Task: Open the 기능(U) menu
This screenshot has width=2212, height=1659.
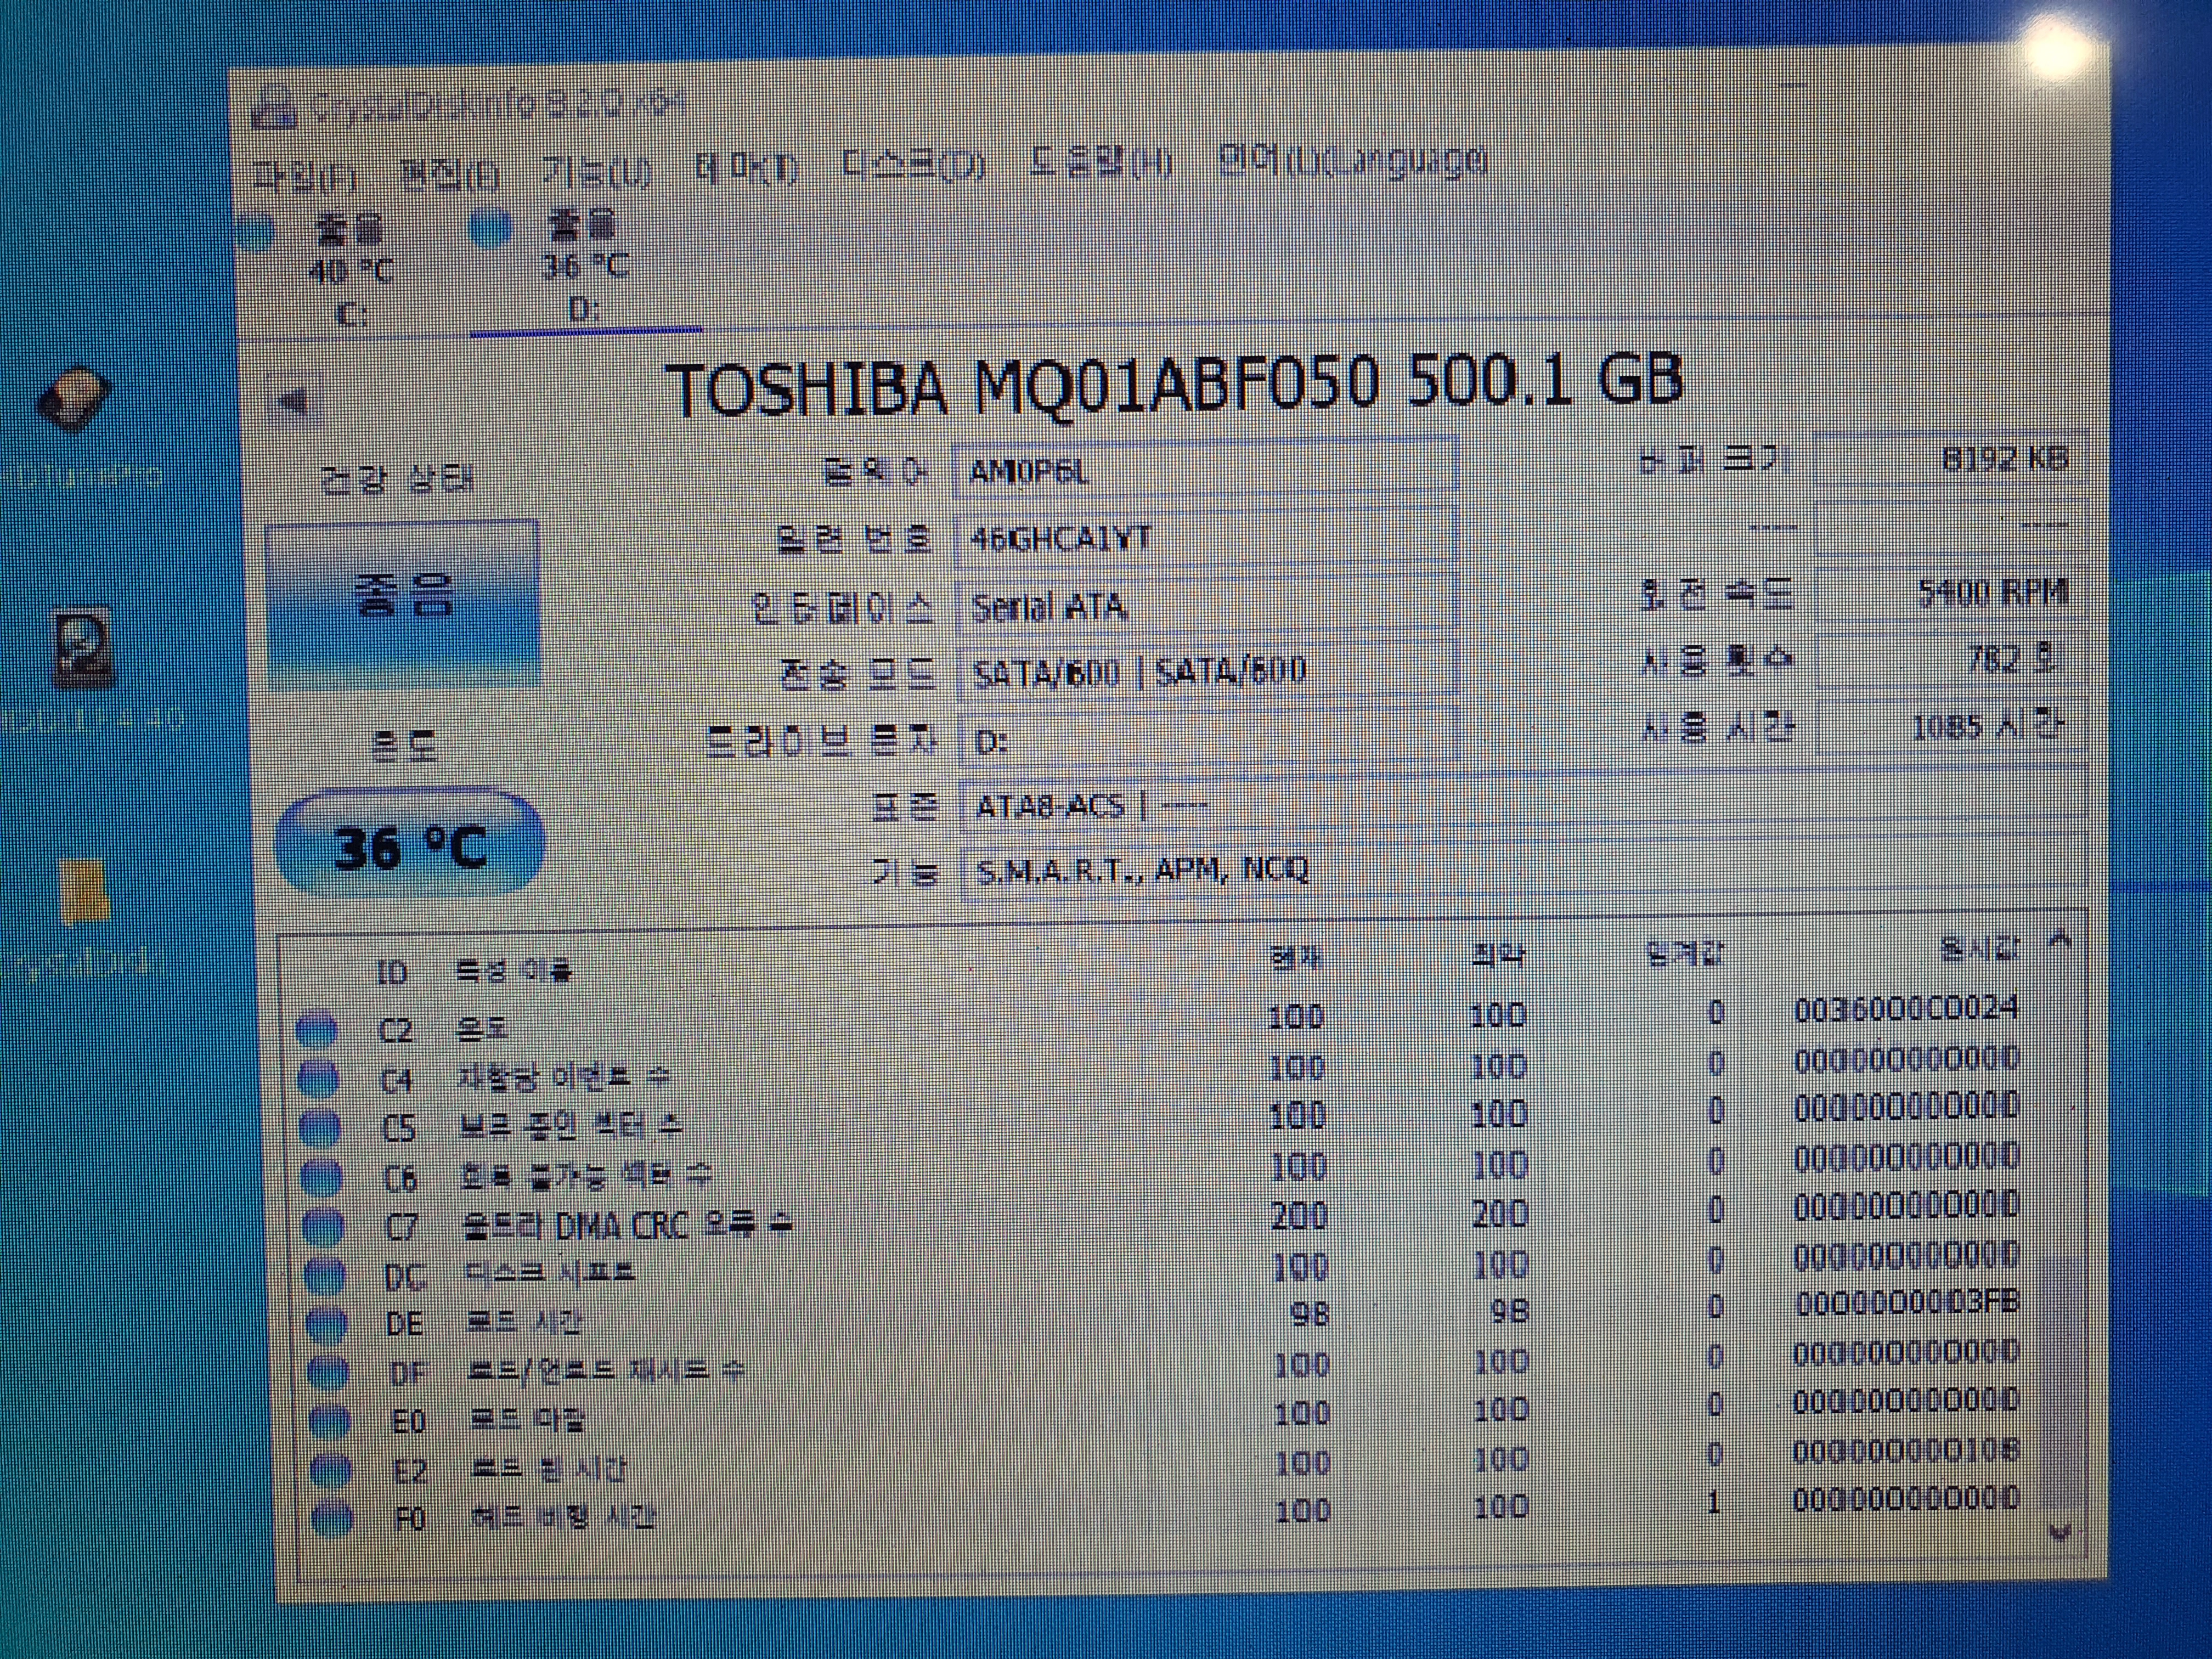Action: [597, 172]
